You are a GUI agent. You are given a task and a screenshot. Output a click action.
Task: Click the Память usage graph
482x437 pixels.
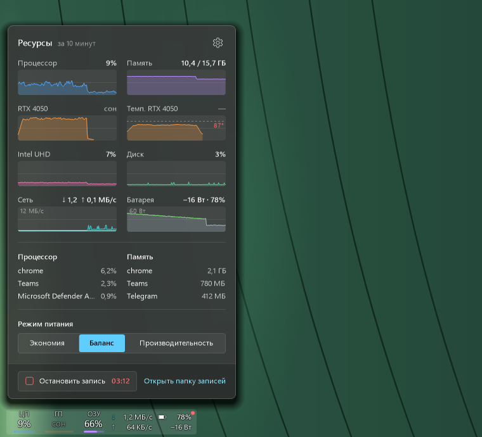click(x=176, y=82)
